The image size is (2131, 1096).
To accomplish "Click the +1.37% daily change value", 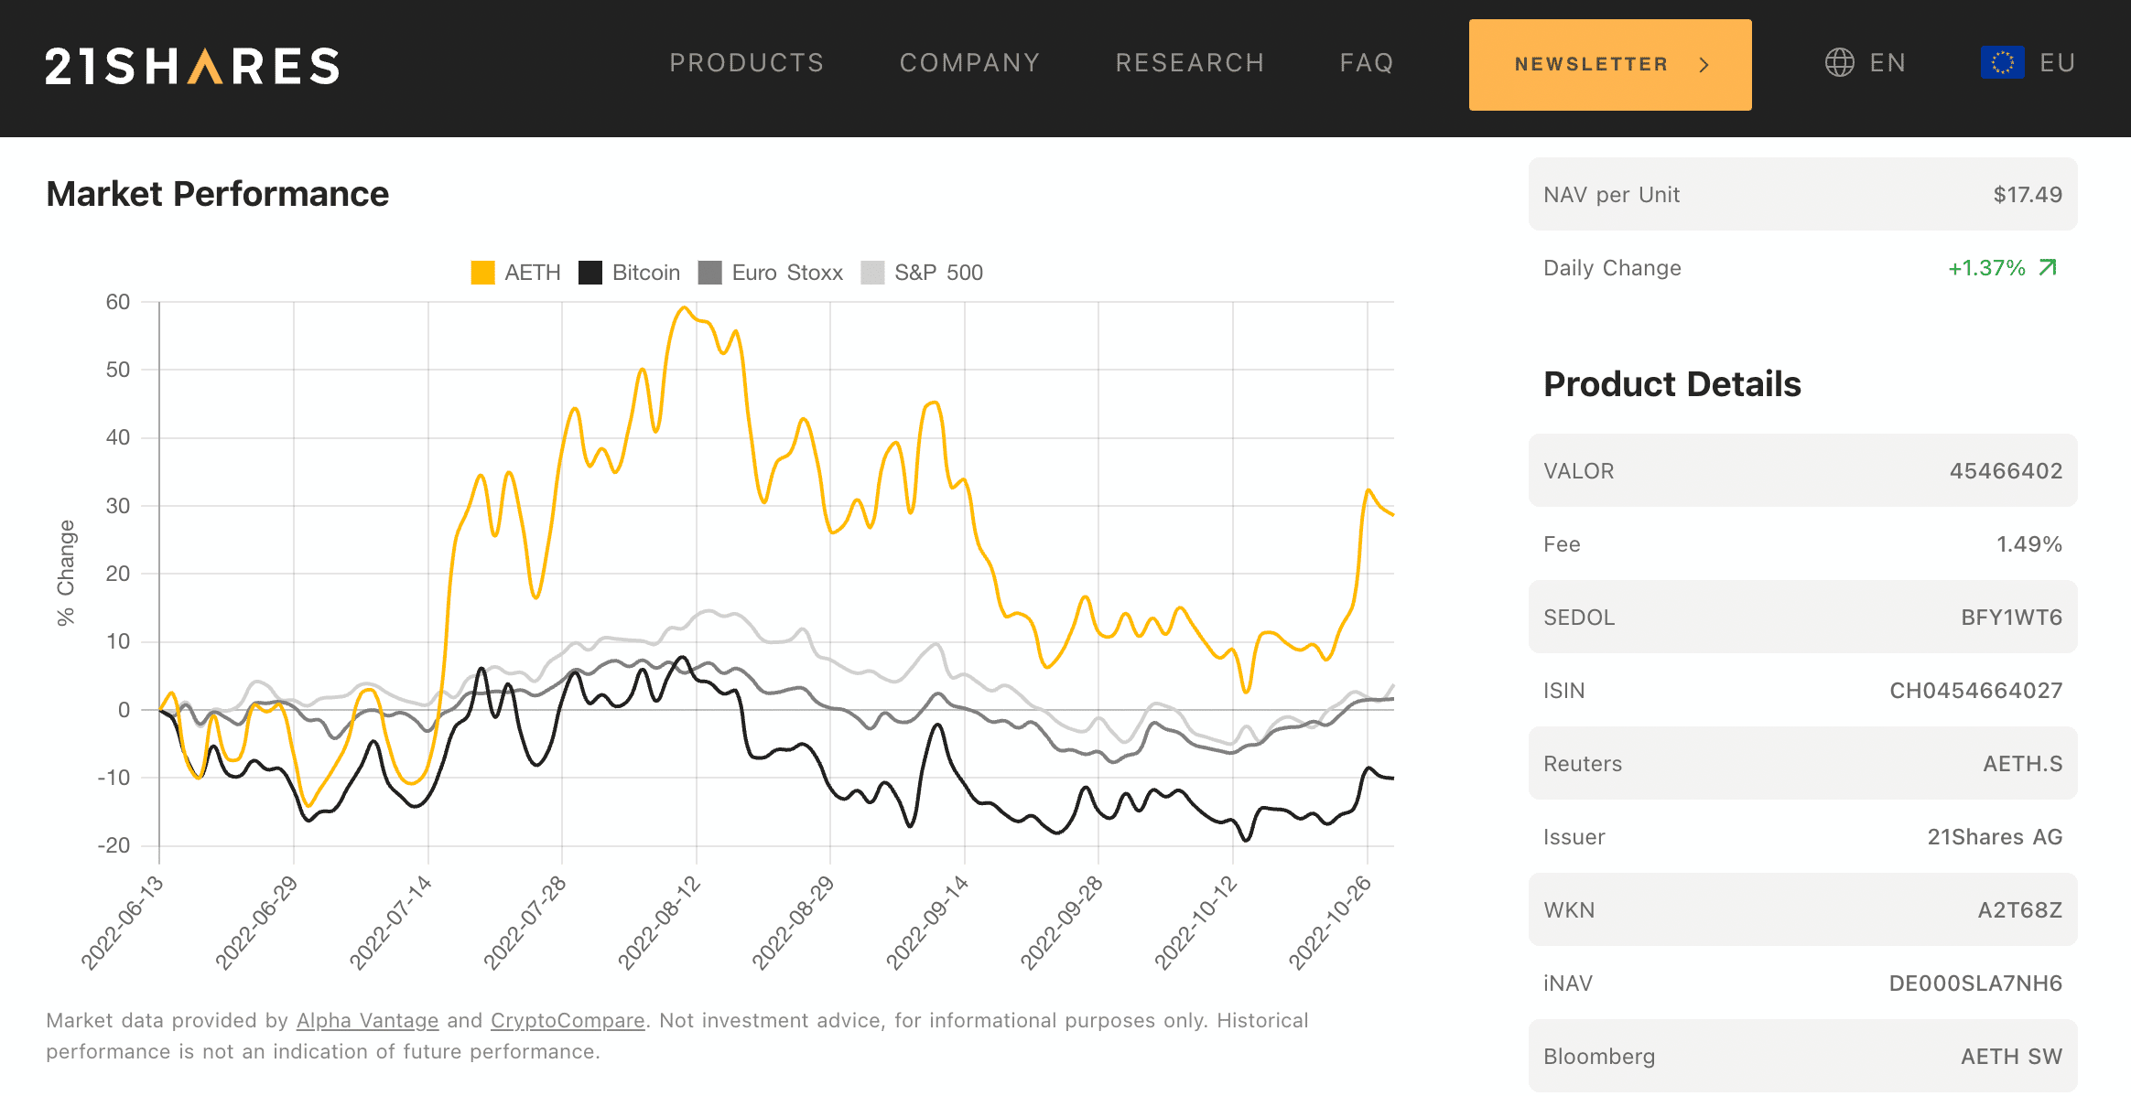I will [x=1986, y=268].
